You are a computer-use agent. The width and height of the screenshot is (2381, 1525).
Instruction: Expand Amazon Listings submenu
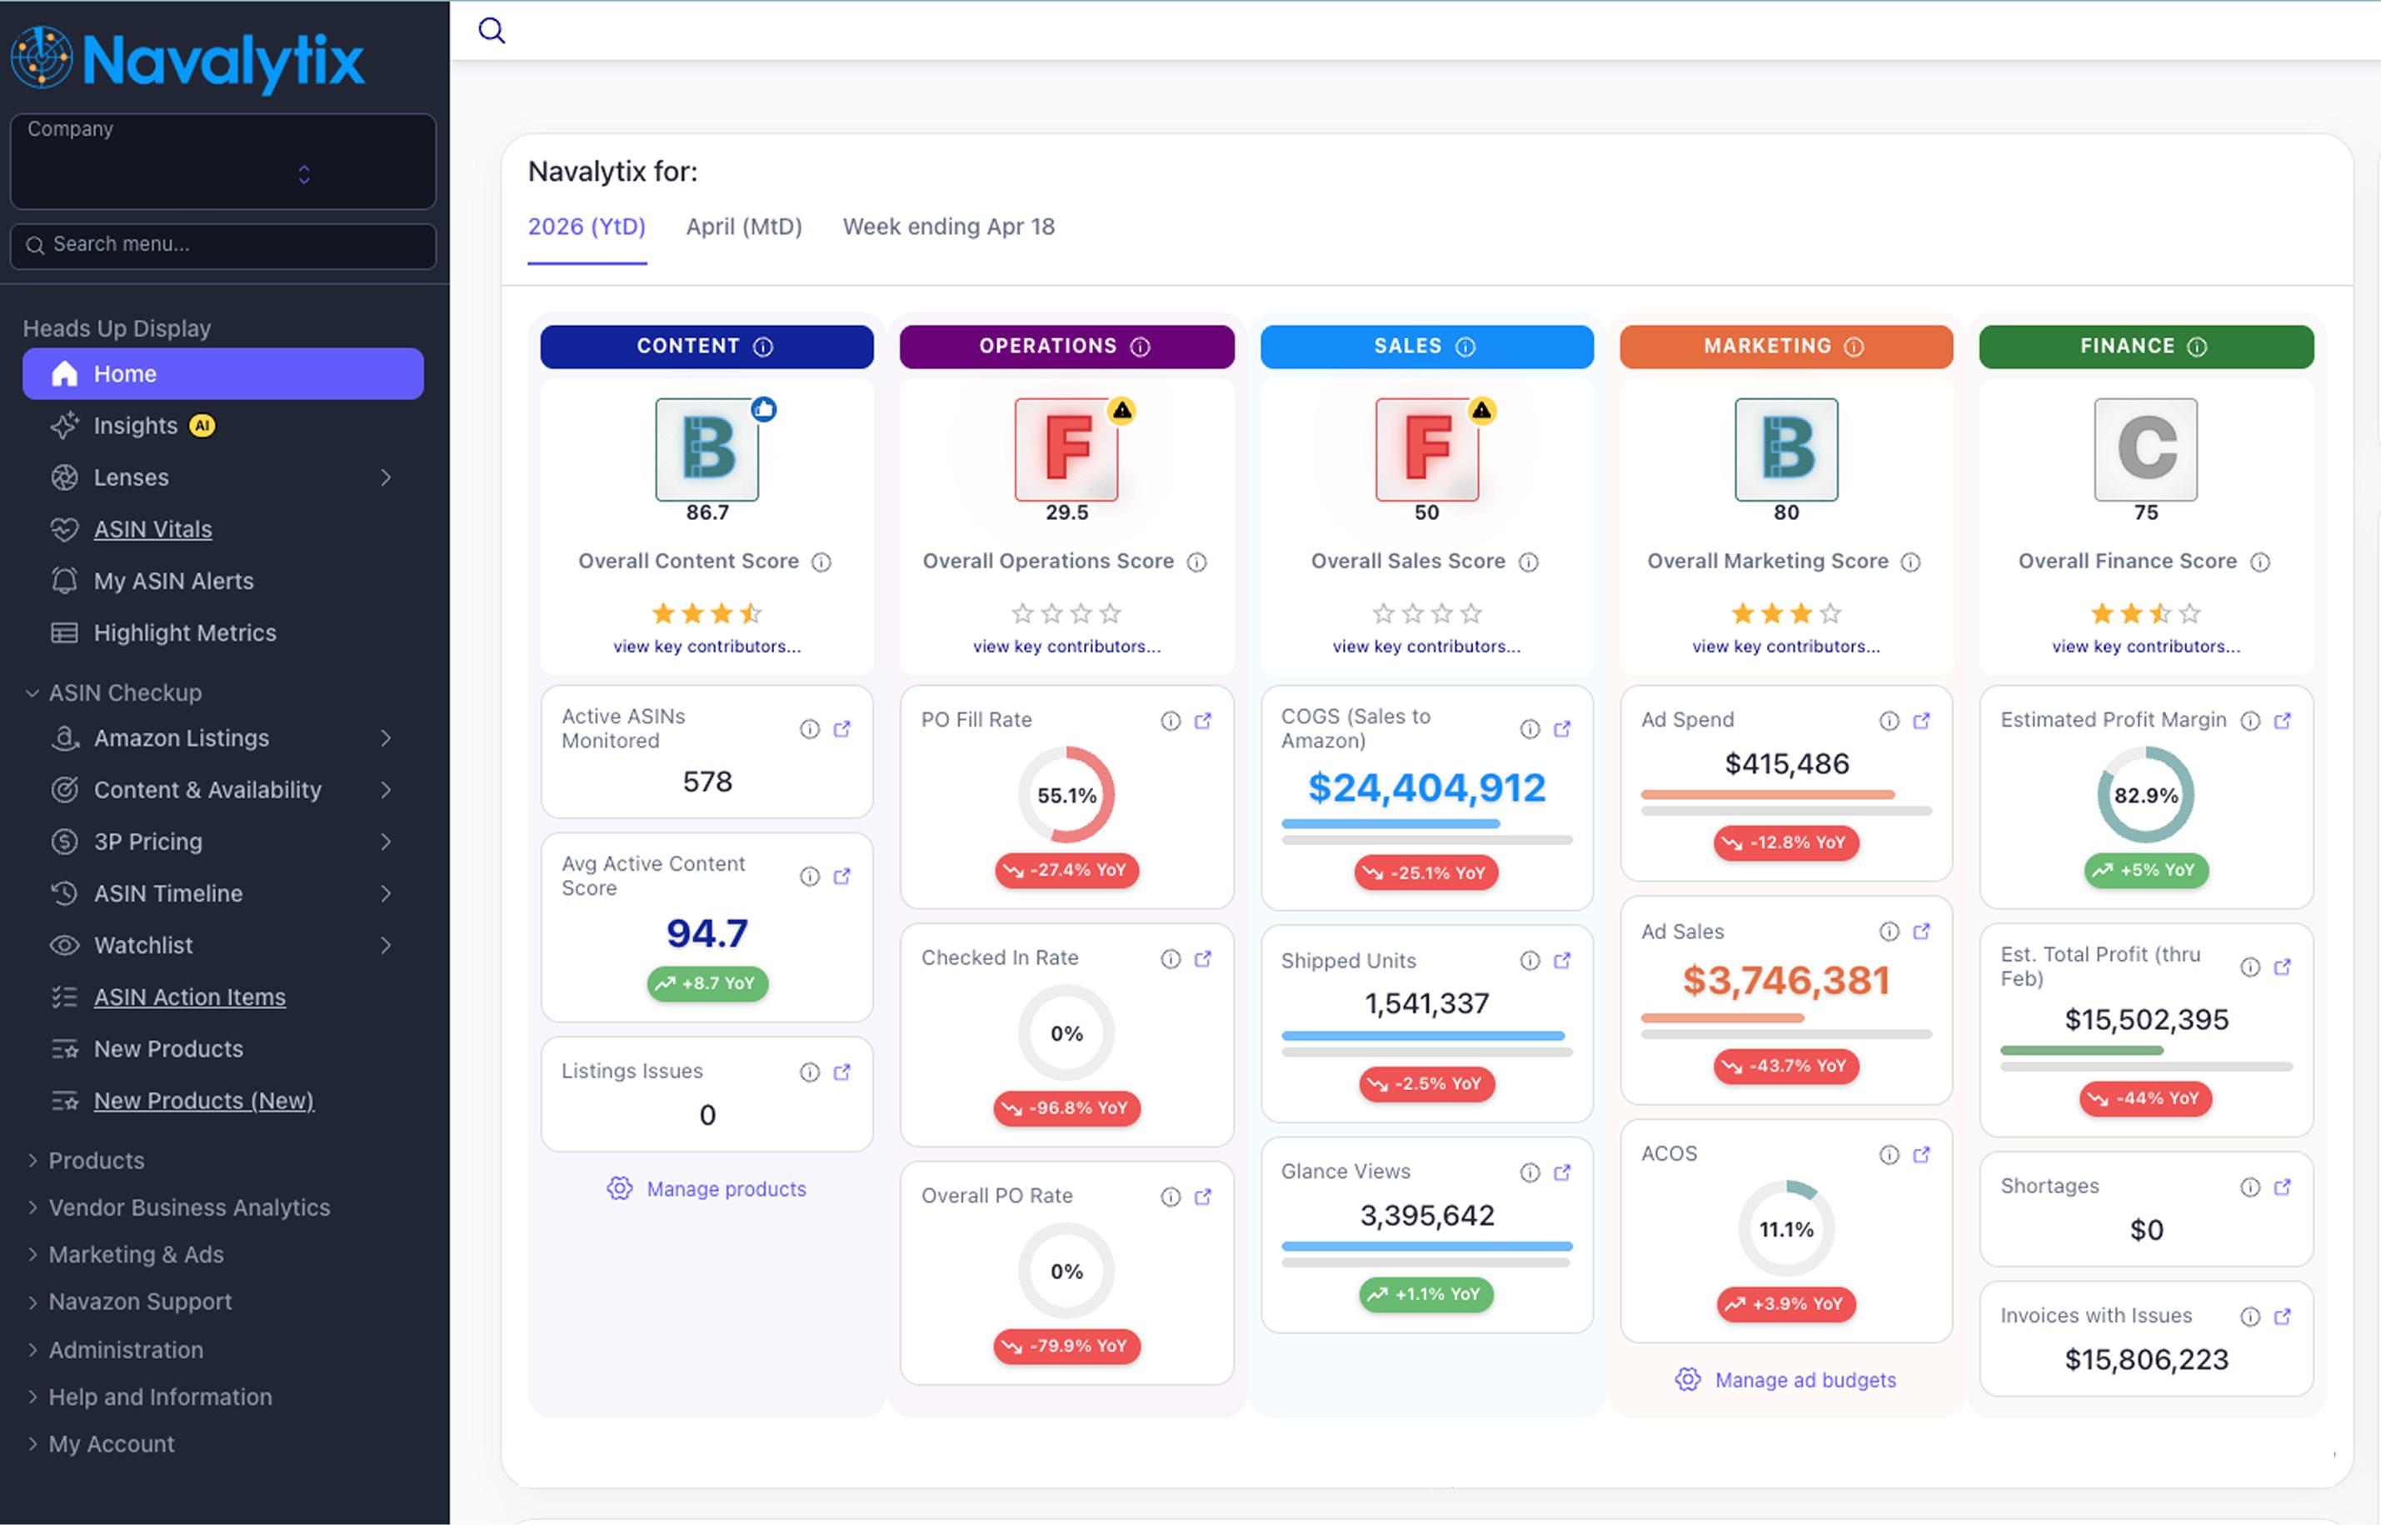pyautogui.click(x=386, y=737)
